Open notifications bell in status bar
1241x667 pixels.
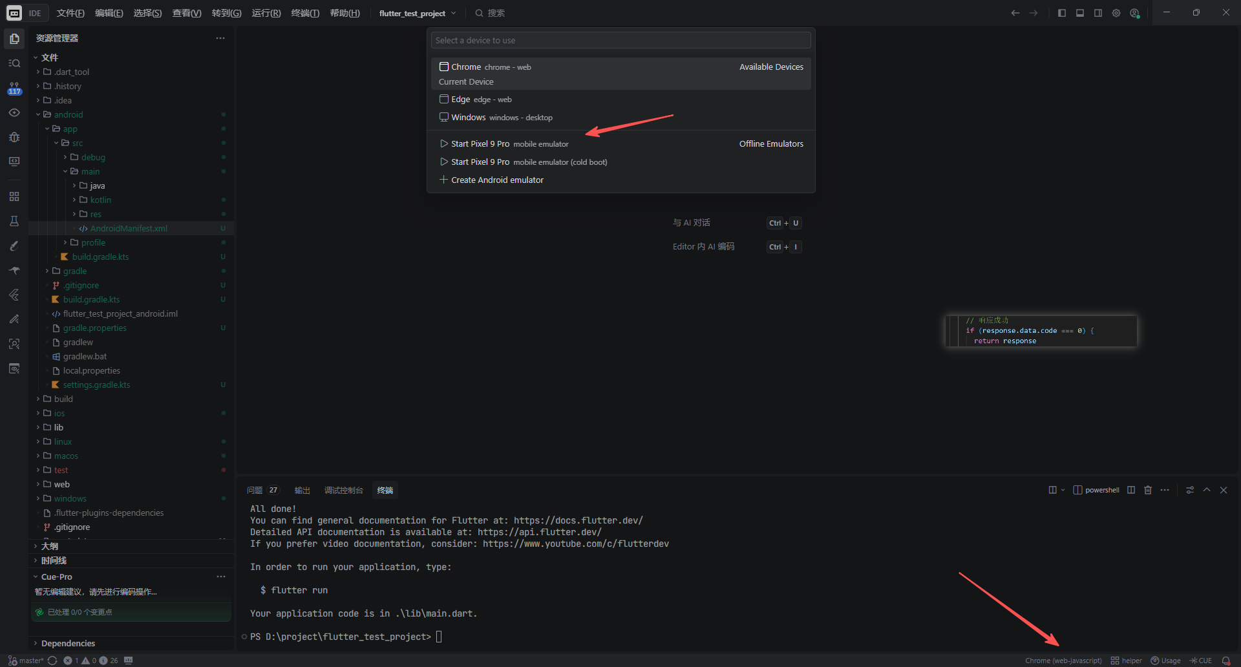1225,661
